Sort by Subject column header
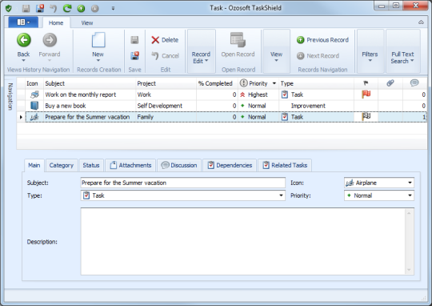 tap(90, 83)
